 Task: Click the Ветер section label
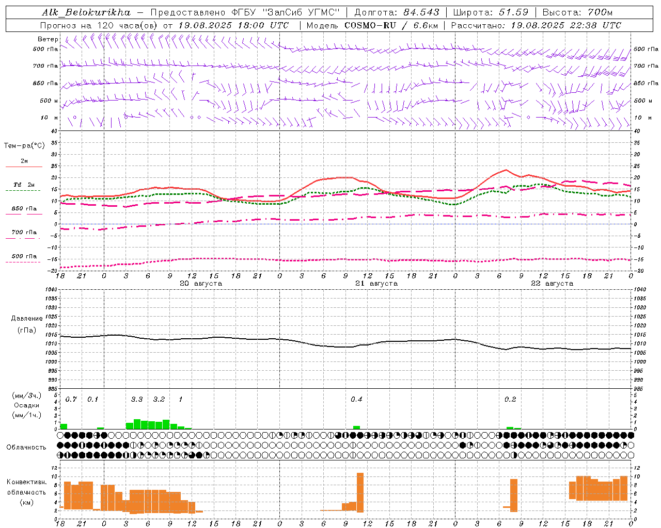point(48,39)
